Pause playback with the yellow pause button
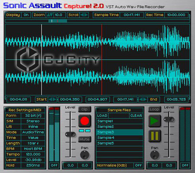This screenshot has width=195, height=173. click(155, 136)
